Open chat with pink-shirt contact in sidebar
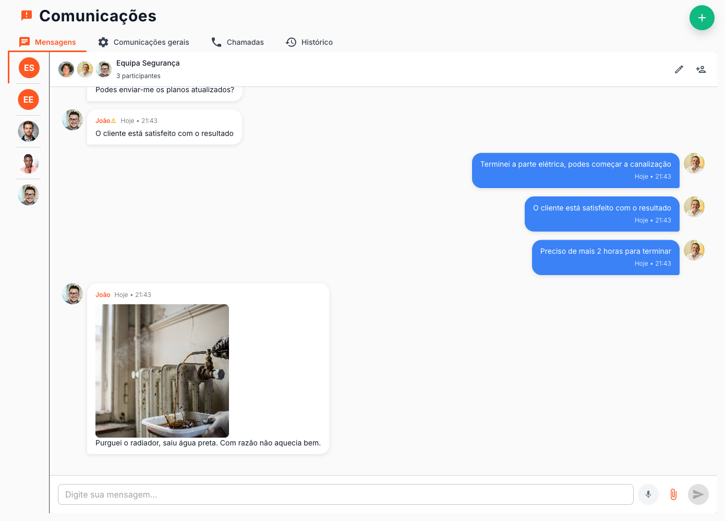 (29, 163)
